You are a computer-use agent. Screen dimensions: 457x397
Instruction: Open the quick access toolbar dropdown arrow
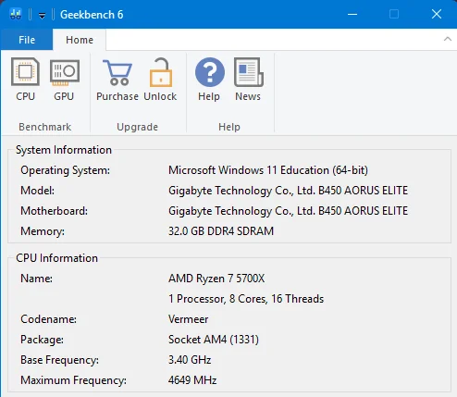[42, 15]
